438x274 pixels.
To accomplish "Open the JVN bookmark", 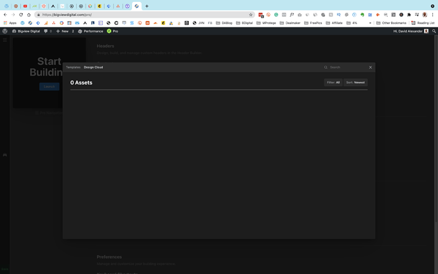I will 198,23.
